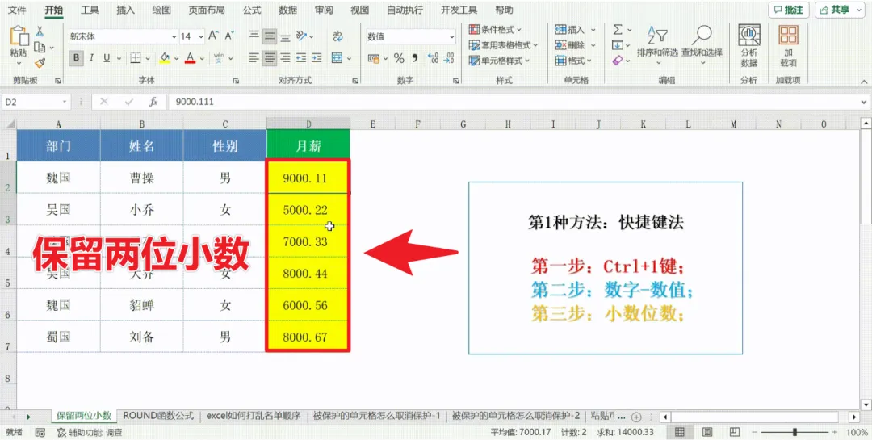This screenshot has width=872, height=440.
Task: Switch to Page Layout view in status bar
Action: point(706,432)
